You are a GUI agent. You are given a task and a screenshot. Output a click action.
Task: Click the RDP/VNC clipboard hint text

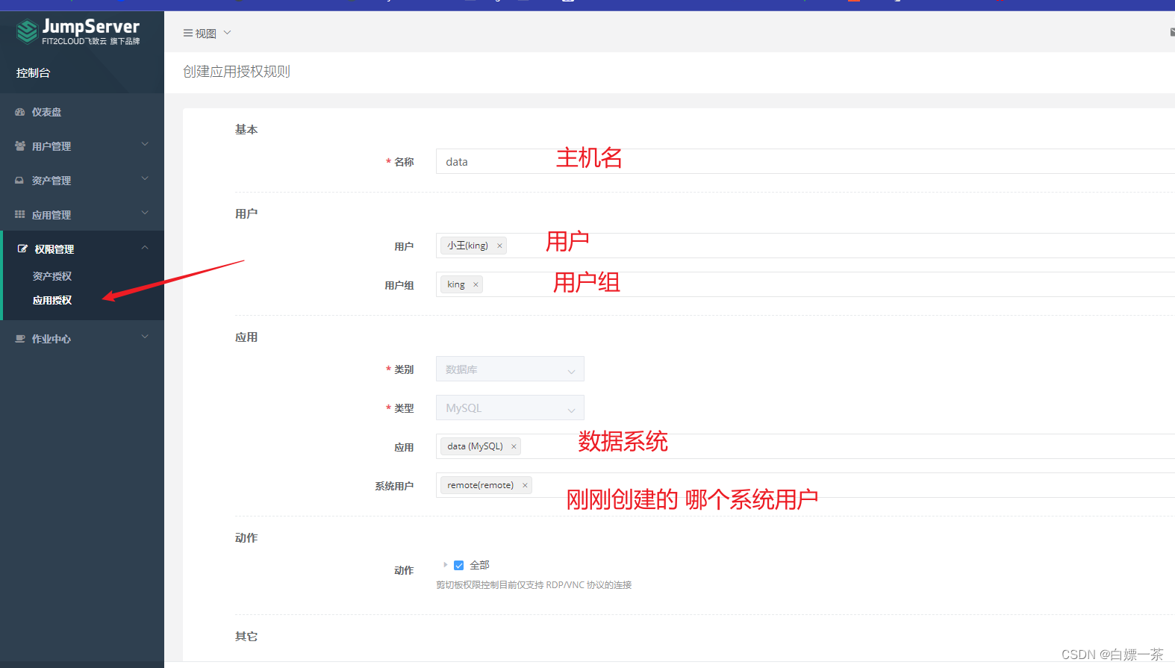534,585
